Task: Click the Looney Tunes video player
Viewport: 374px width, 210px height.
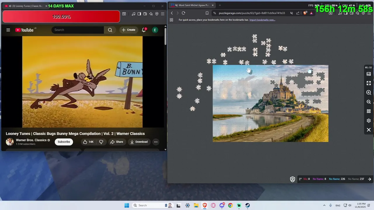Action: click(82, 82)
